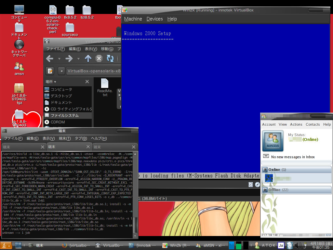Click the Inbox envelope icon in aMSN
This screenshot has width=333, height=250.
(266, 157)
